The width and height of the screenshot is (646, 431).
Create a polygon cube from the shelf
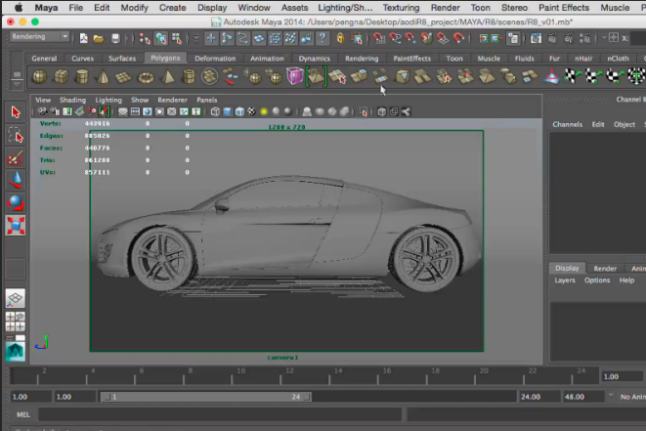(x=61, y=76)
